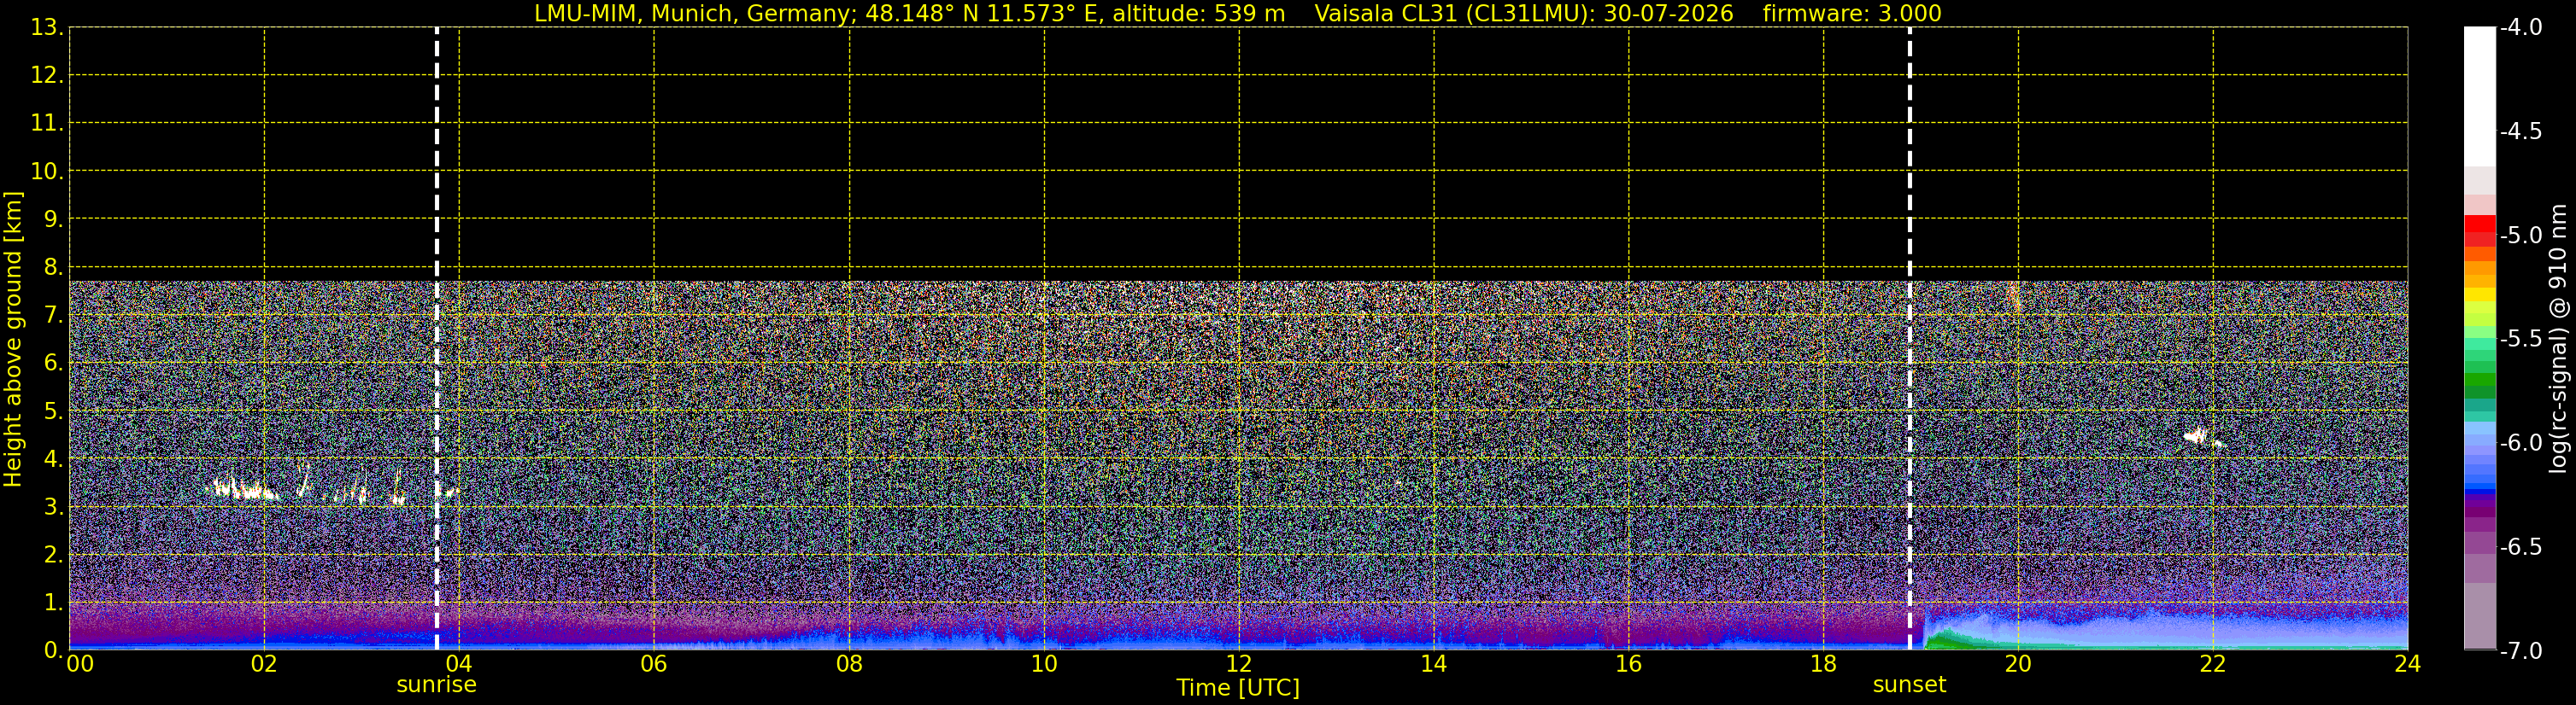
Task: Click the '14' time axis tick label
Action: (x=1434, y=664)
